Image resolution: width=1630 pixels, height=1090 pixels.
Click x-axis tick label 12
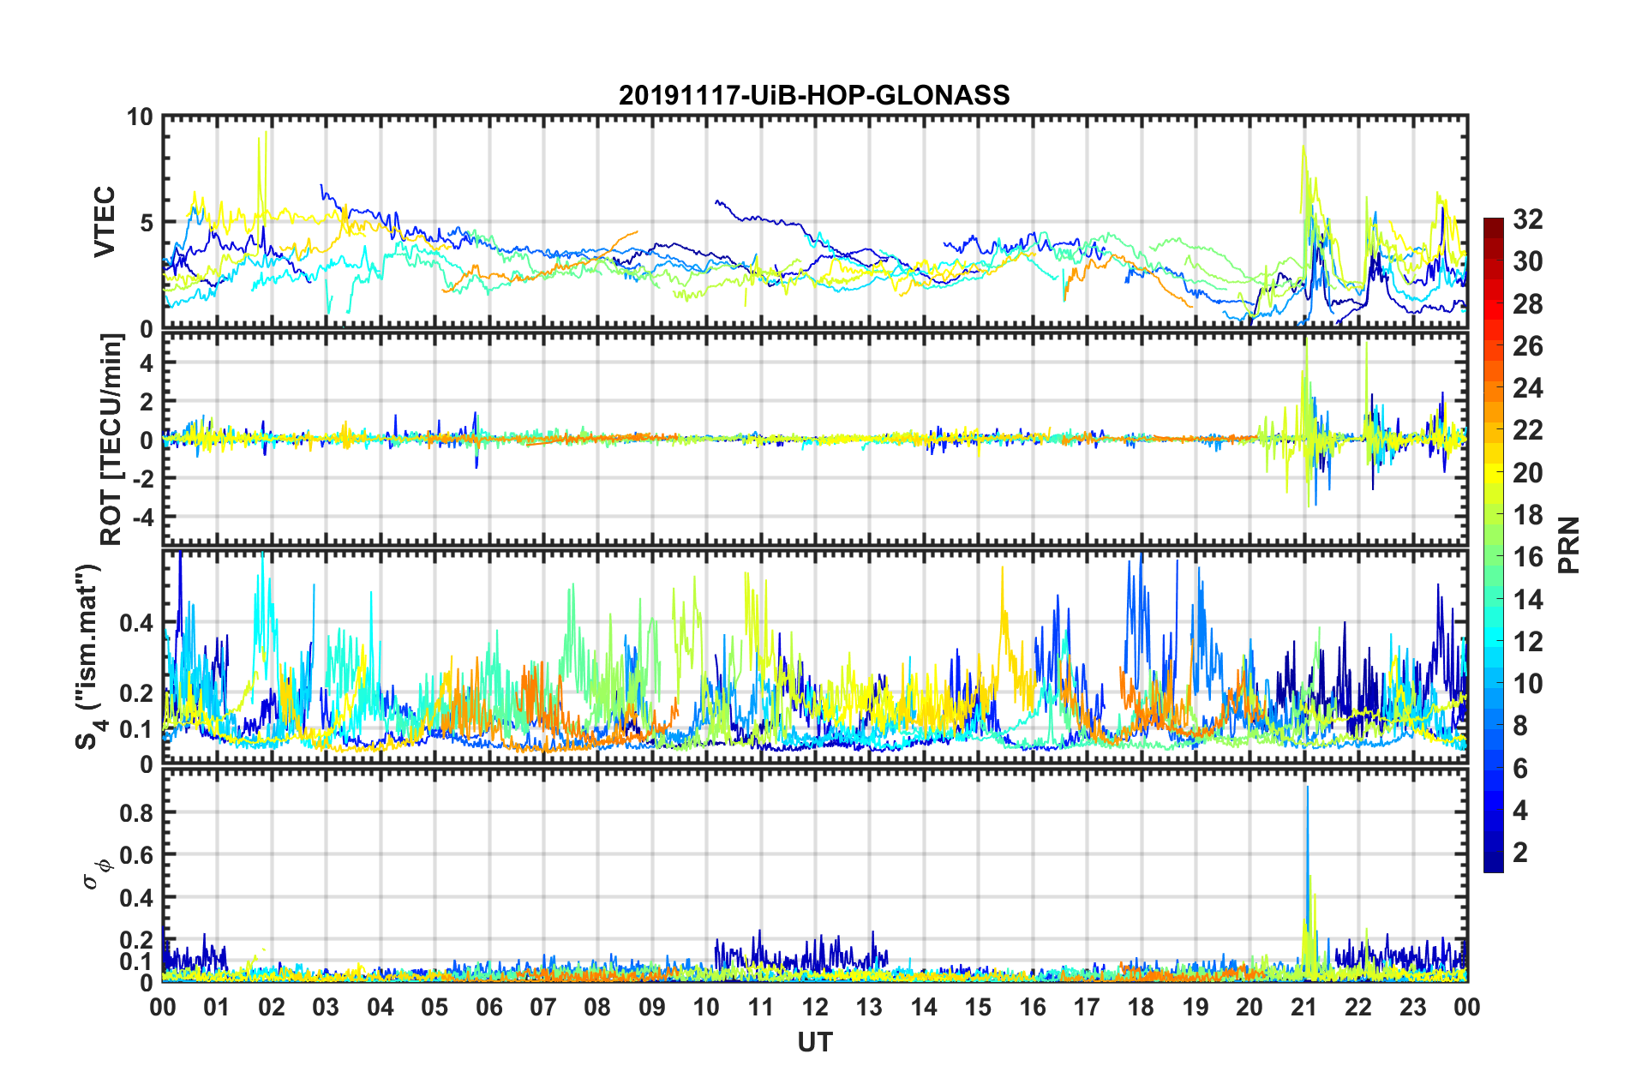[815, 1007]
